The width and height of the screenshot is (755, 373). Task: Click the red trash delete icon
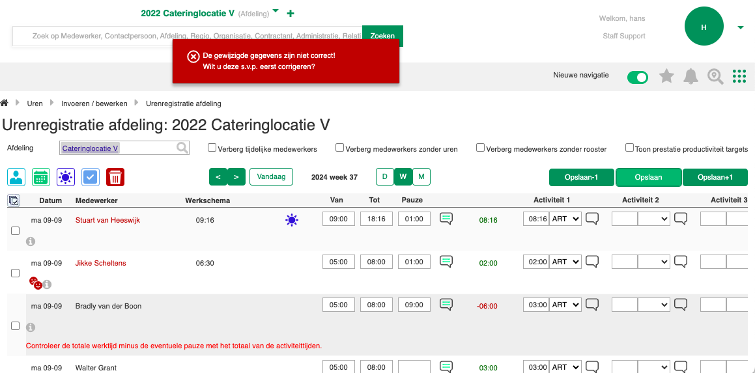(115, 177)
